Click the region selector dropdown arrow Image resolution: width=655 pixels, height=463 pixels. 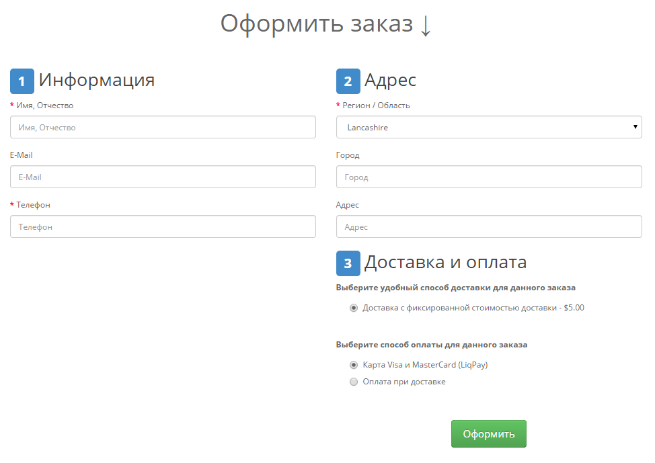(634, 126)
